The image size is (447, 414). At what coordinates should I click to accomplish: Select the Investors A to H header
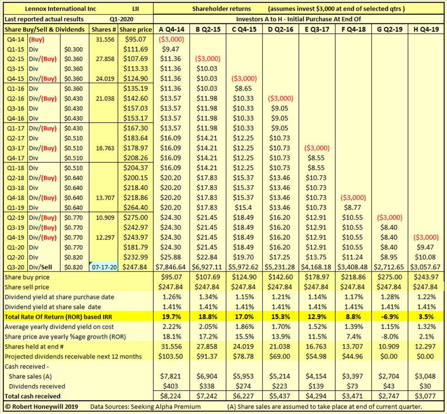(x=300, y=18)
